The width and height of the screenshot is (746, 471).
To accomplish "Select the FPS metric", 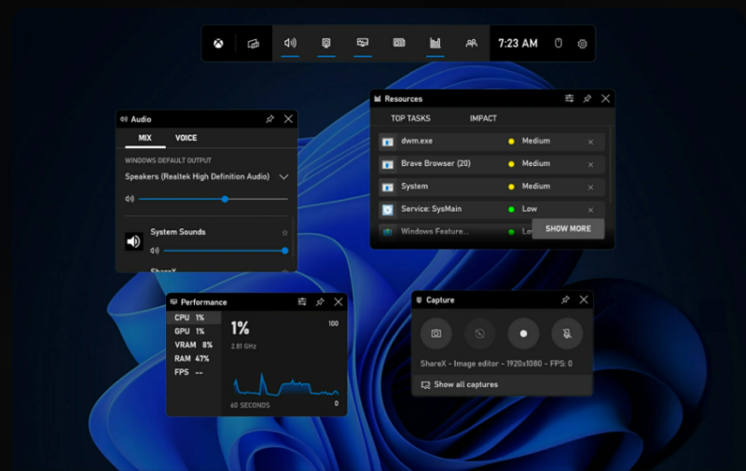I will (194, 372).
